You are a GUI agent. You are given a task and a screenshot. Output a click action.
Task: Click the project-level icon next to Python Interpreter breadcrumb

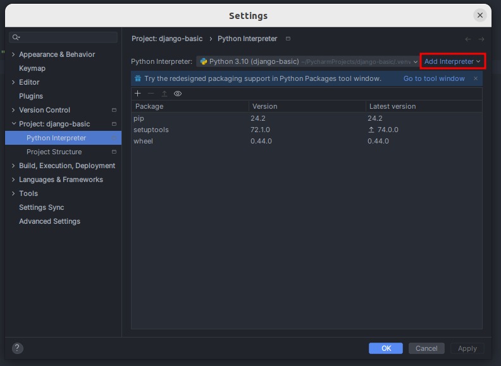288,39
